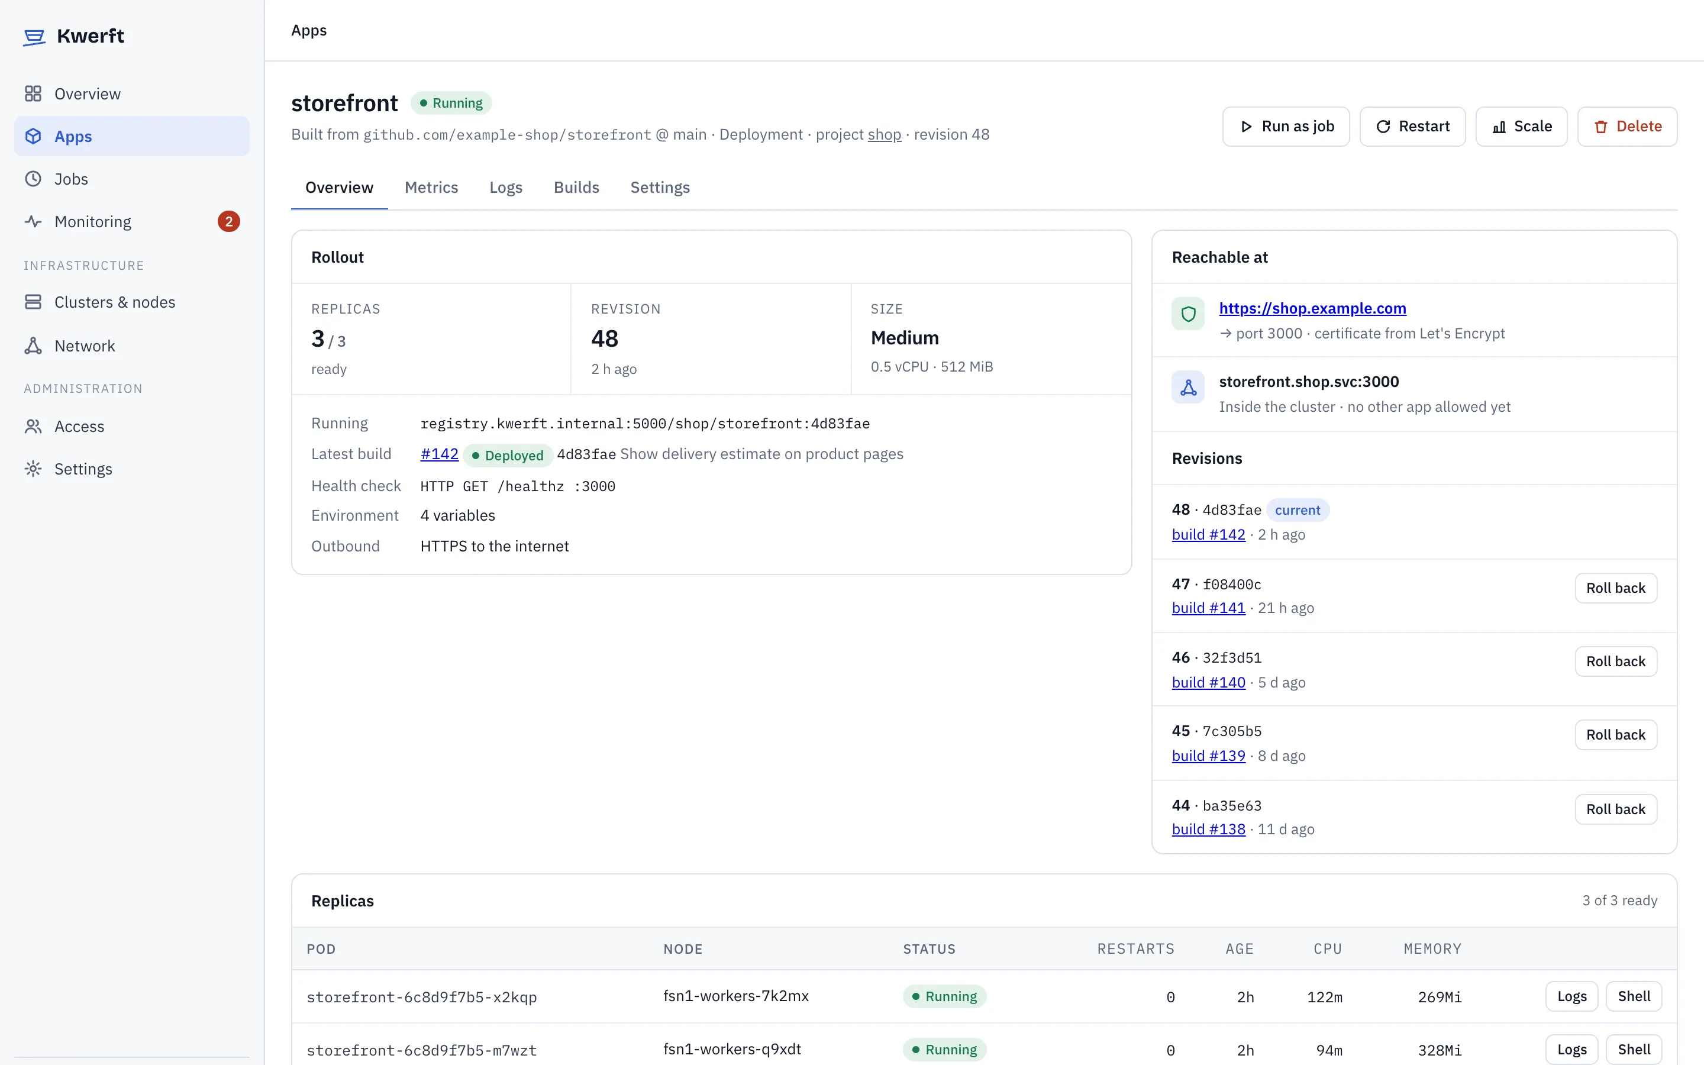Open Clusters & nodes page

tap(132, 302)
